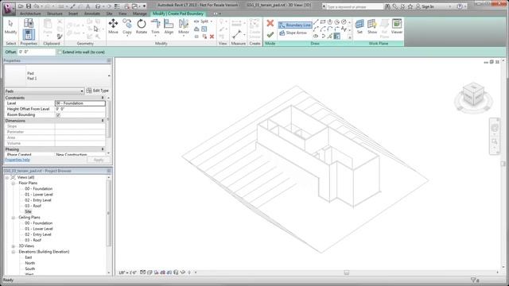Click the Apply button
Viewport: 509px width, 286px height.
[x=99, y=160]
